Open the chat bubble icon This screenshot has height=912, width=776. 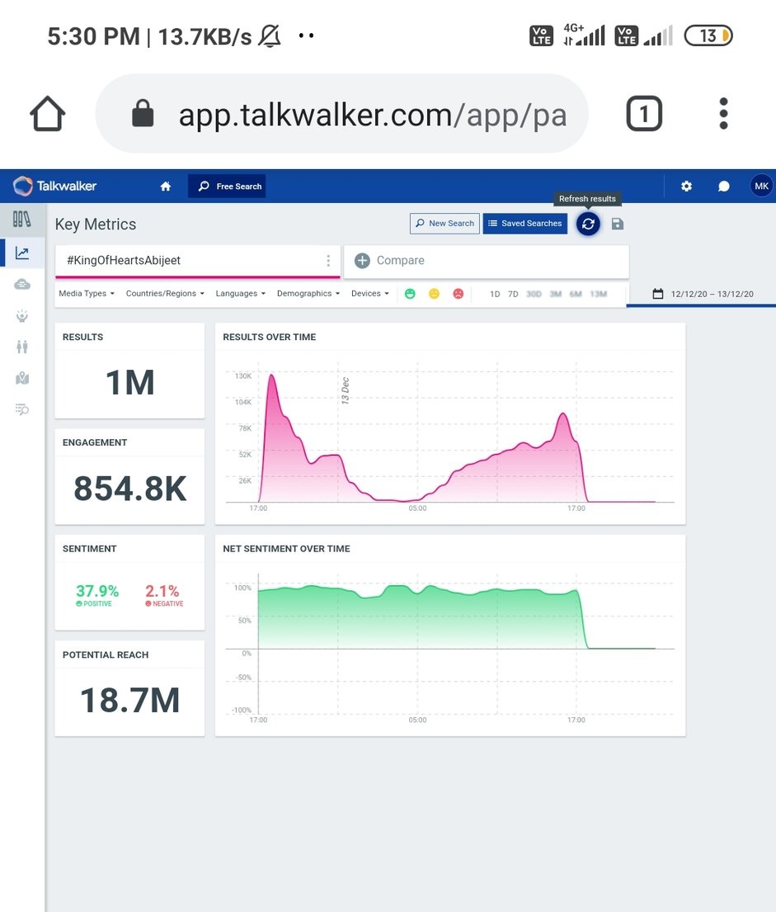coord(724,187)
